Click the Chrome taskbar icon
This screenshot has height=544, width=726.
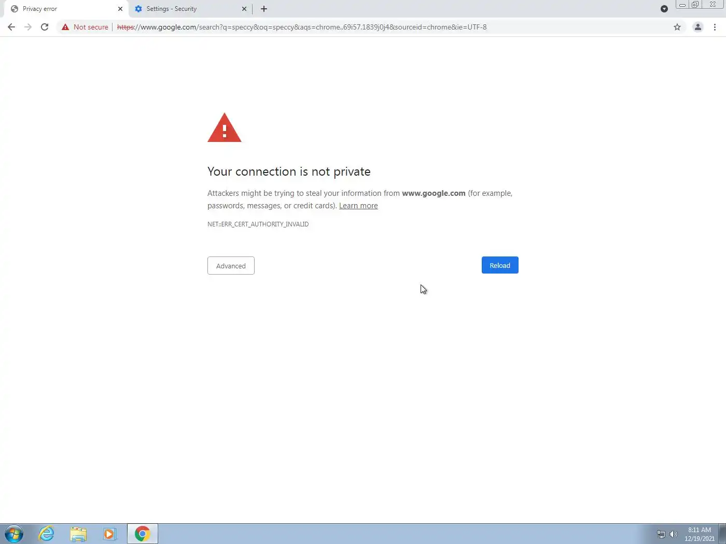[x=142, y=534]
